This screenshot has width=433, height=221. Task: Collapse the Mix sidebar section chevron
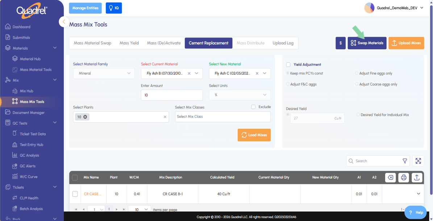pyautogui.click(x=55, y=80)
